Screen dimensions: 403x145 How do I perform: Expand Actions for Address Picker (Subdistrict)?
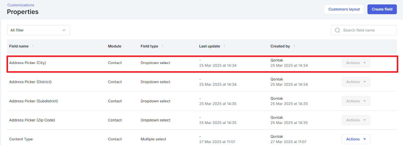click(356, 101)
